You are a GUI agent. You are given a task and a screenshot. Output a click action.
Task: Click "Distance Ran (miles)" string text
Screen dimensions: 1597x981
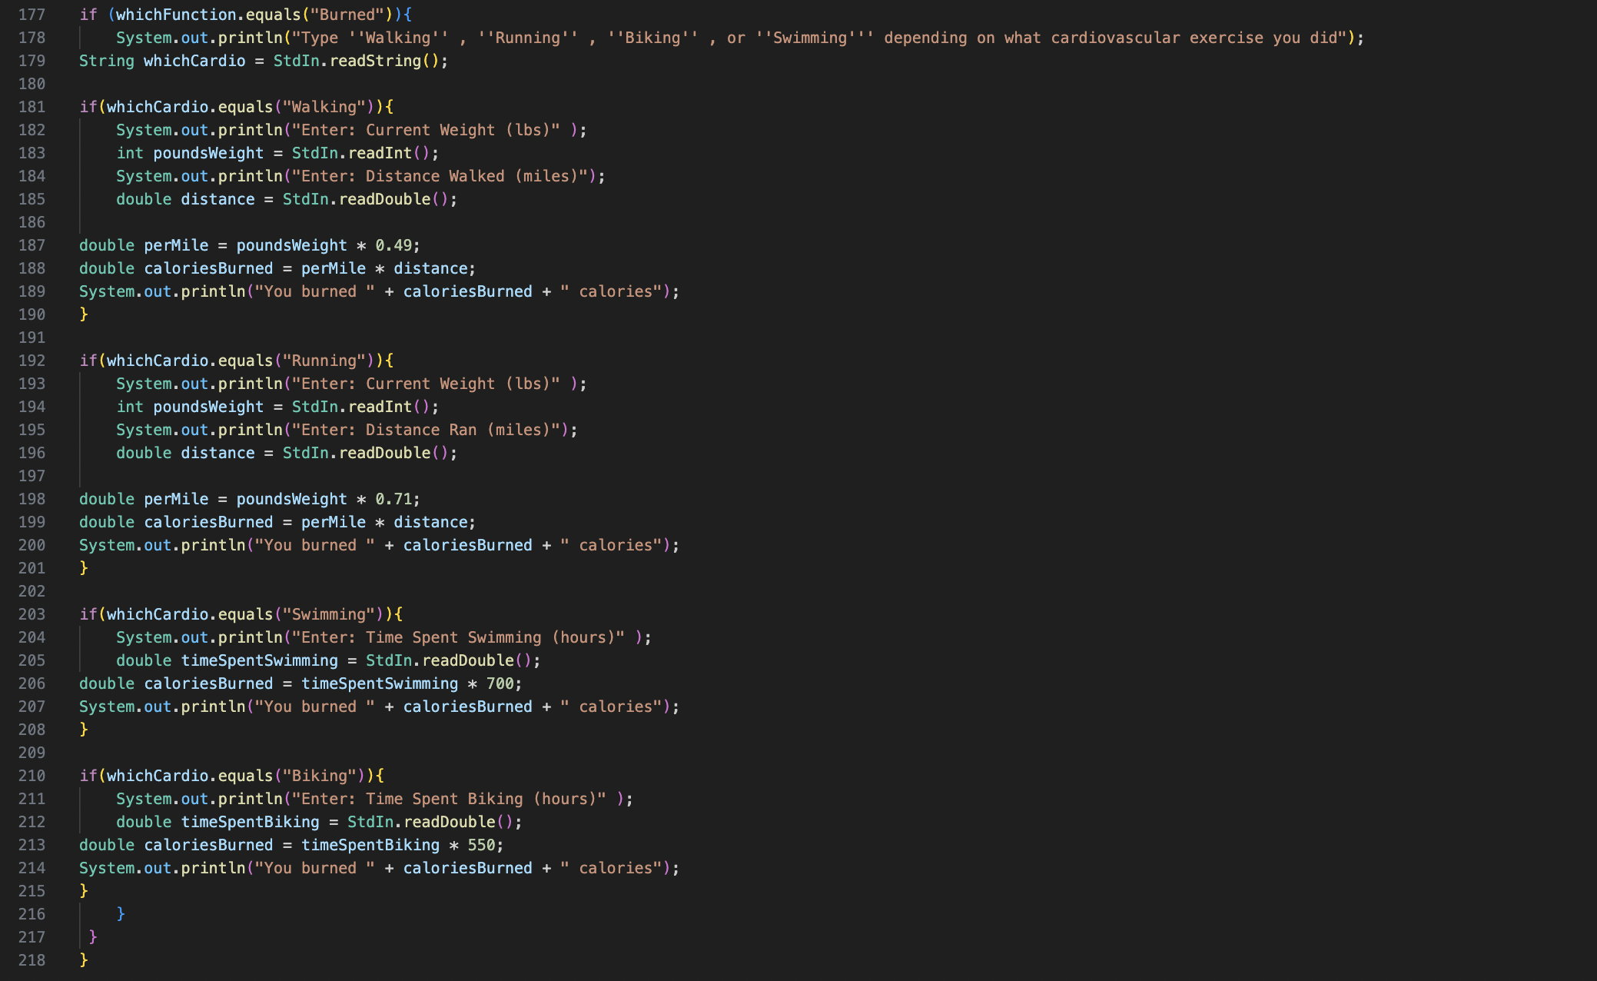[x=457, y=430]
